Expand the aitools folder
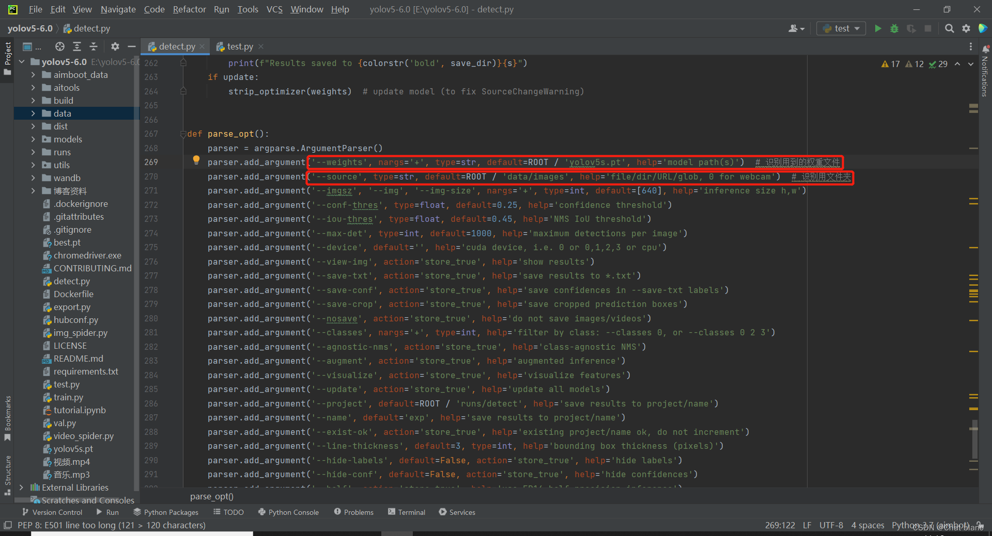 point(33,88)
